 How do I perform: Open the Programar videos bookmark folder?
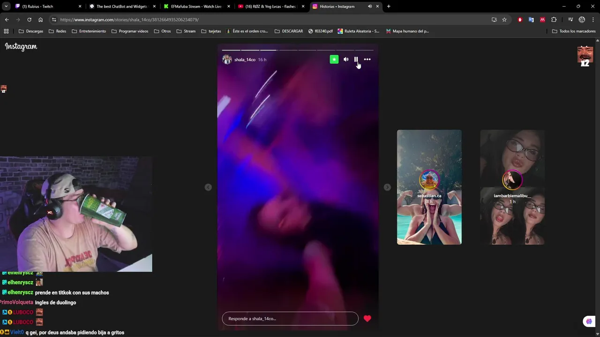tap(130, 31)
